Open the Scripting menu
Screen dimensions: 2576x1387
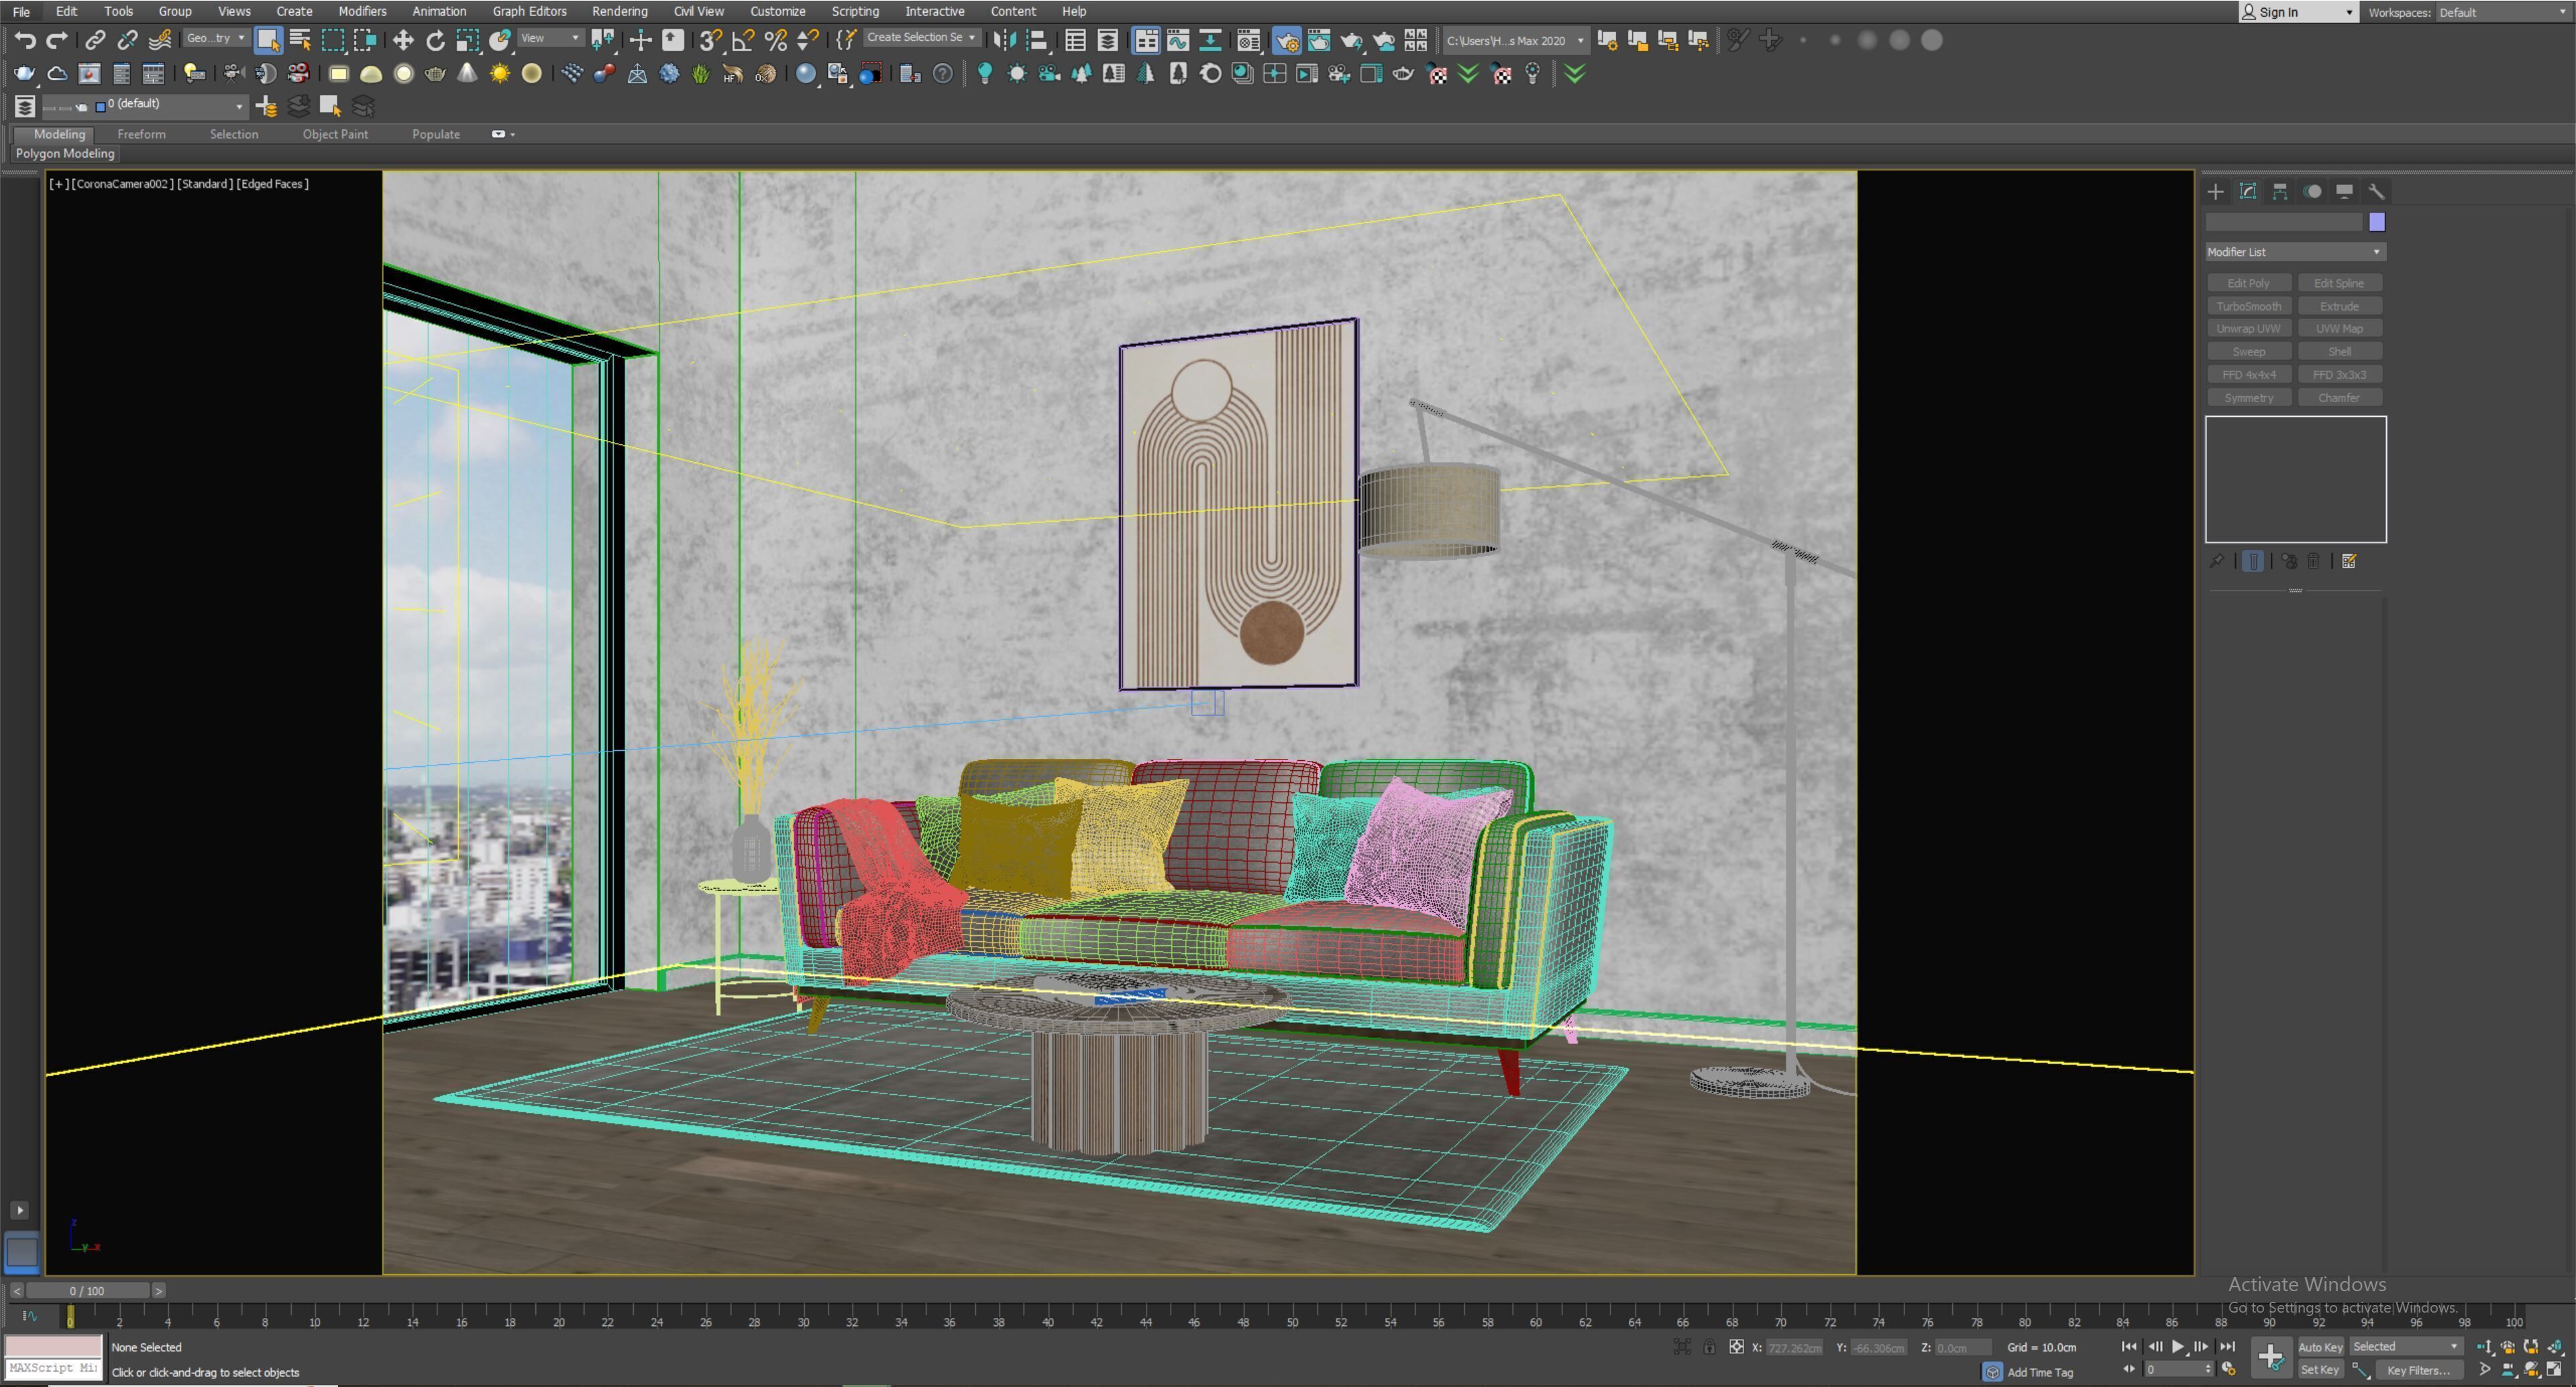click(x=855, y=11)
